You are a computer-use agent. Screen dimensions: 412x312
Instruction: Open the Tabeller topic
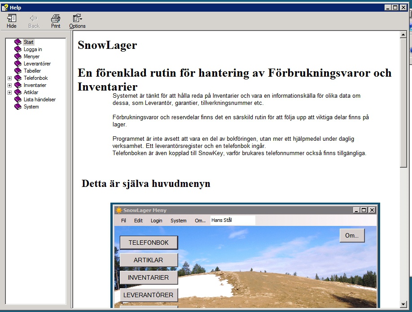pos(32,71)
